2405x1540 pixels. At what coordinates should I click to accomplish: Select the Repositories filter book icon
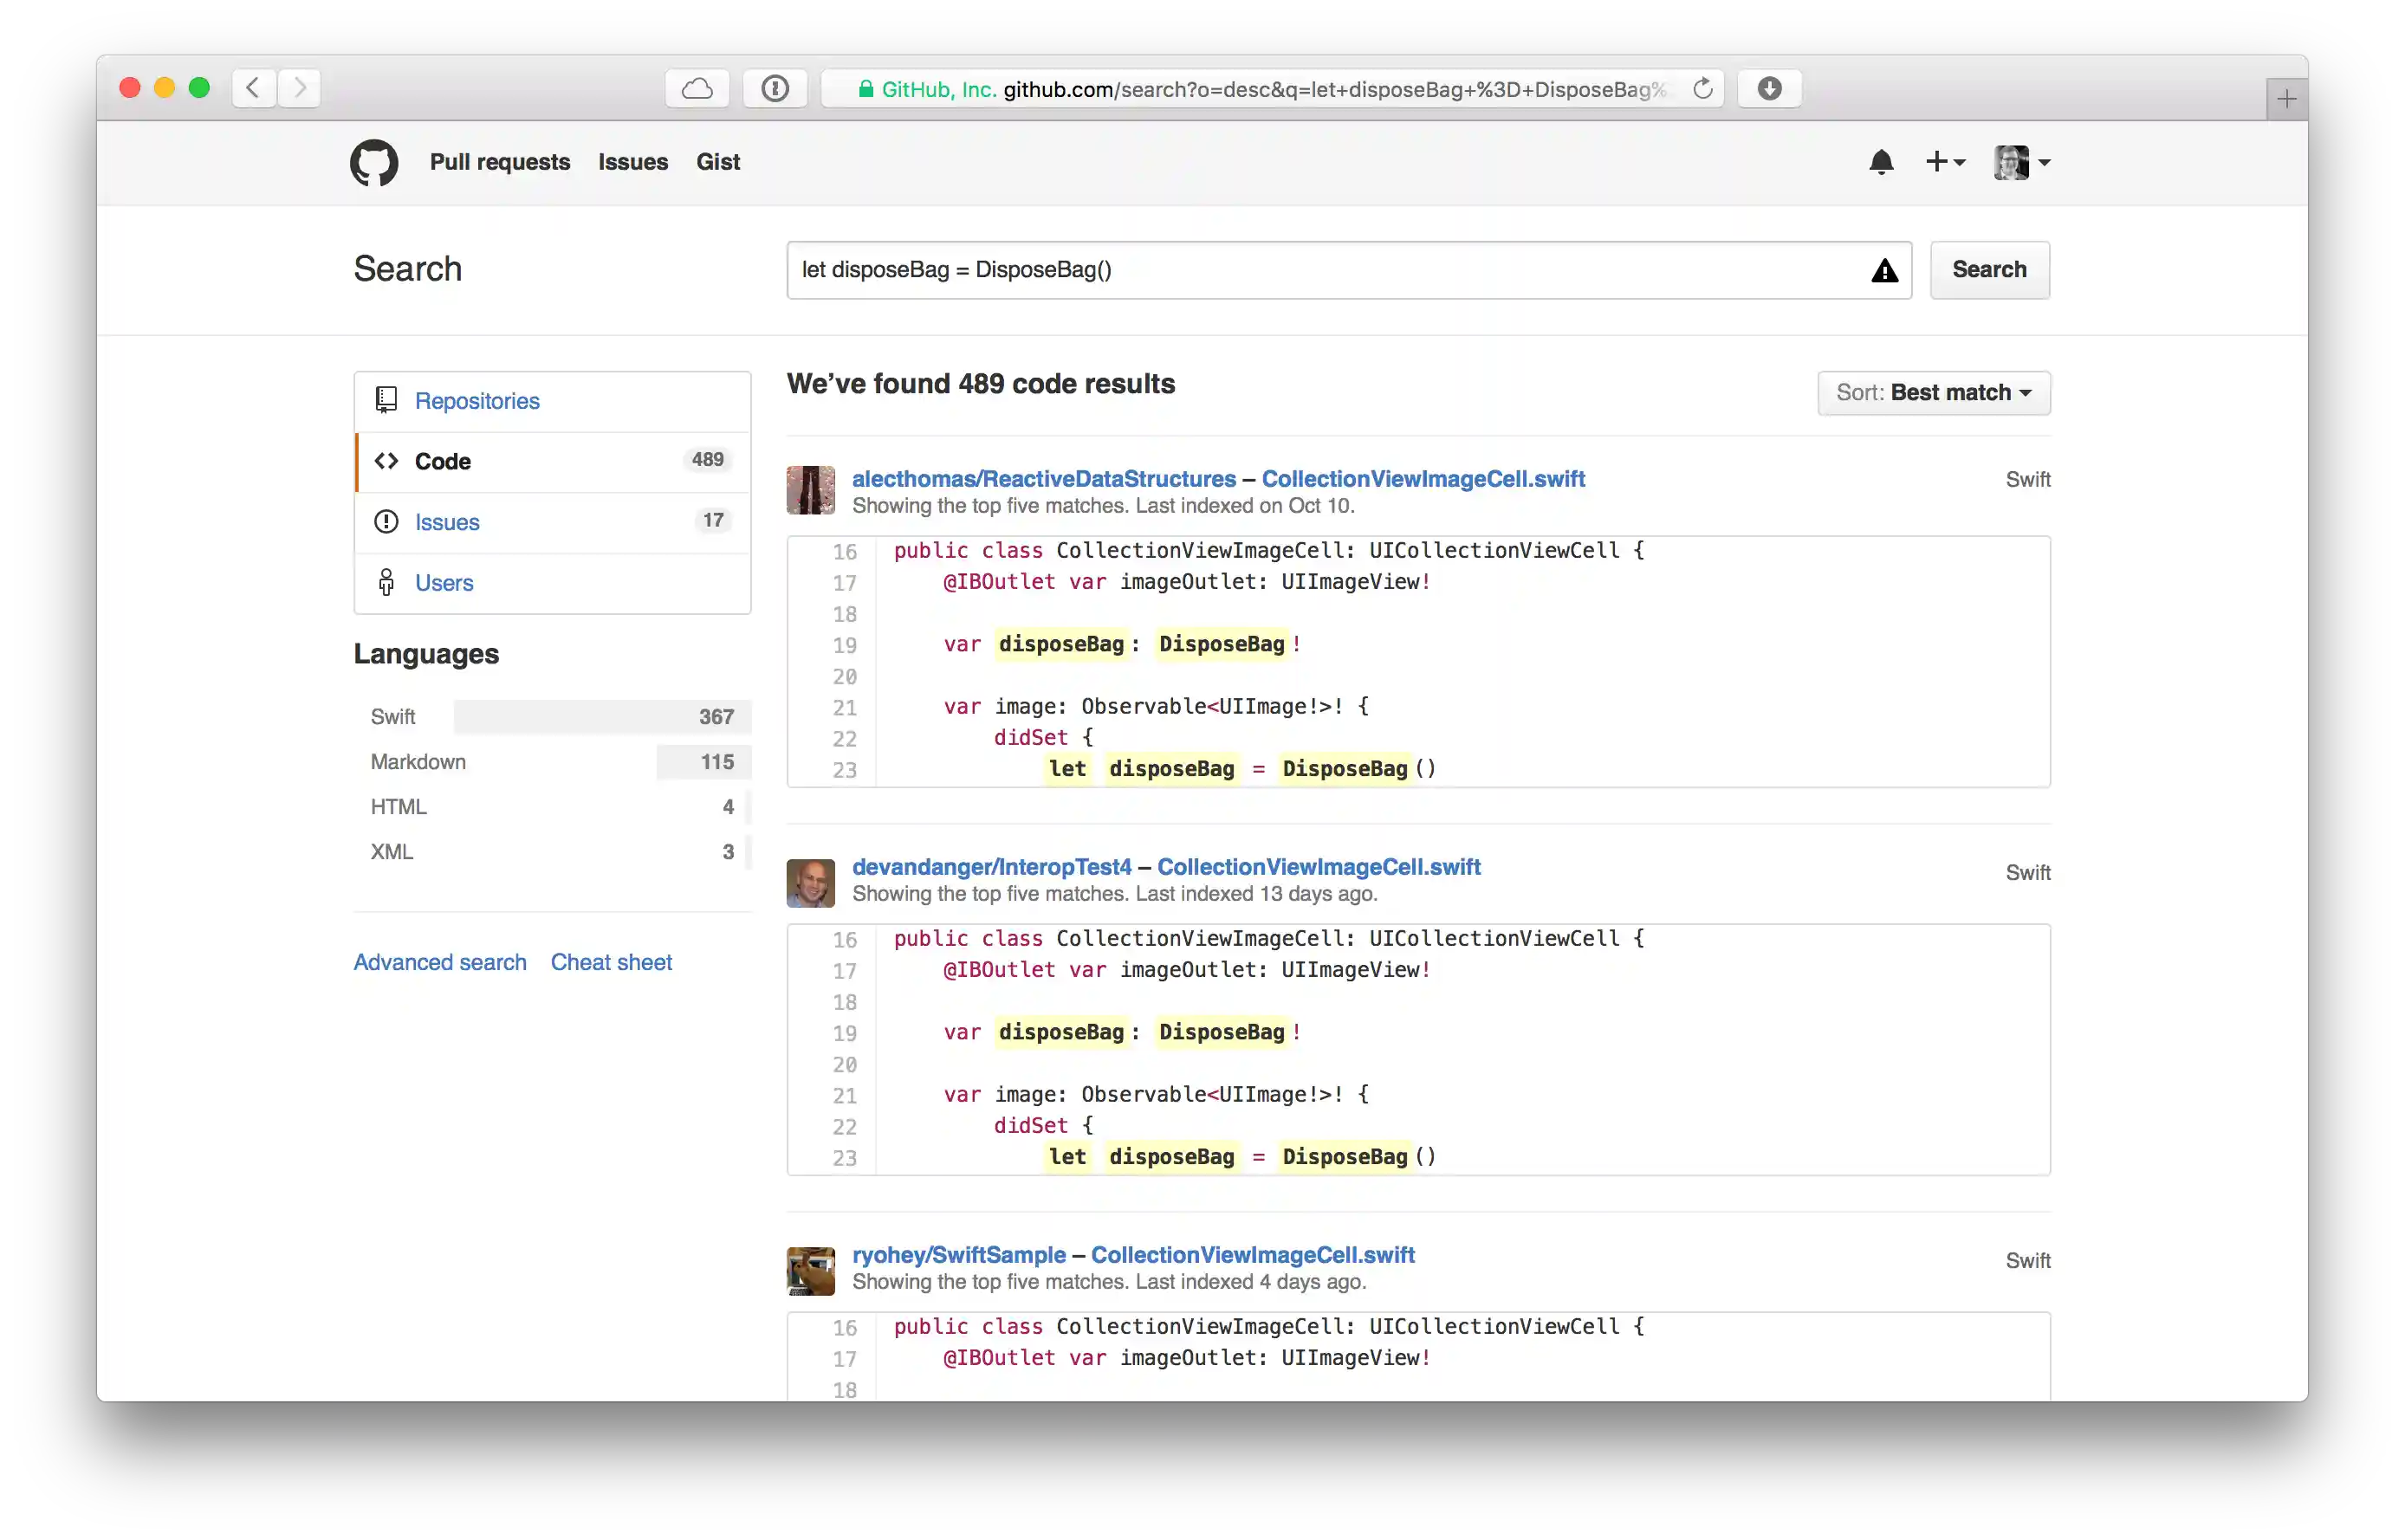tap(388, 398)
